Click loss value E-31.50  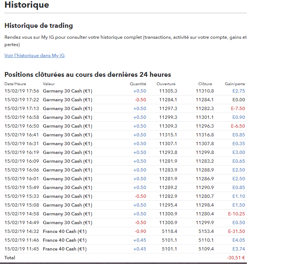tap(236, 231)
